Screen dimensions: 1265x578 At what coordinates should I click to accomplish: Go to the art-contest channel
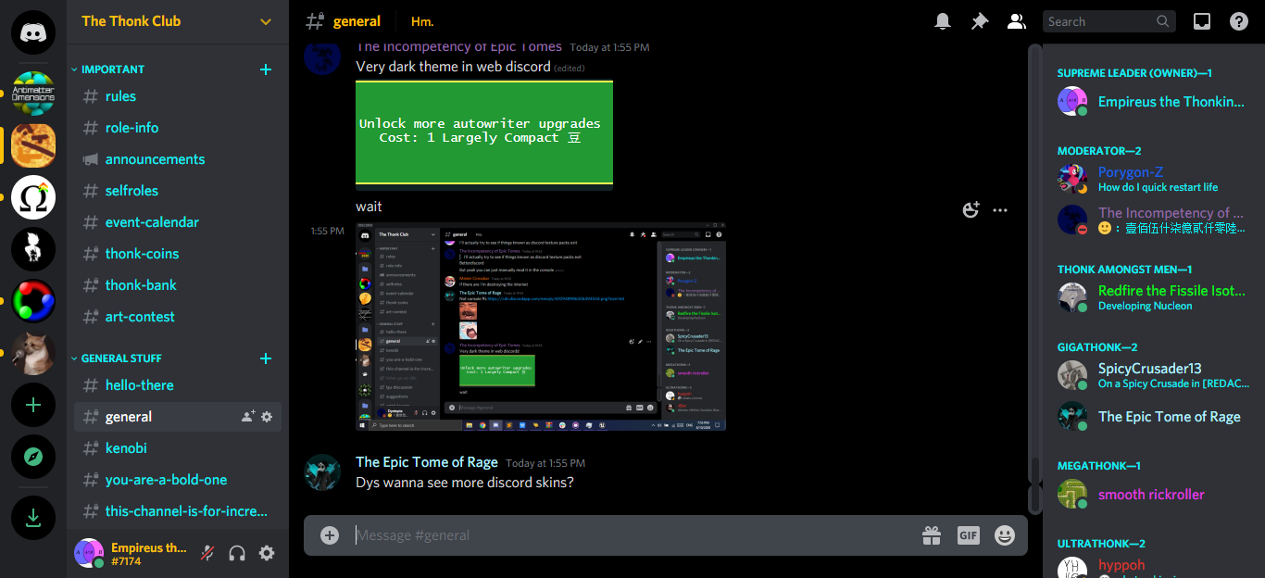[x=178, y=317]
